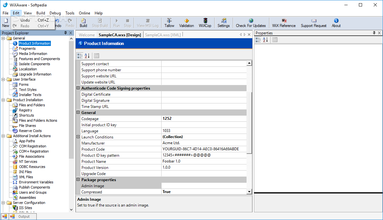Image resolution: width=383 pixels, height=220 pixels.
Task: Collapse the Product Installation tree folder
Action: [3, 100]
